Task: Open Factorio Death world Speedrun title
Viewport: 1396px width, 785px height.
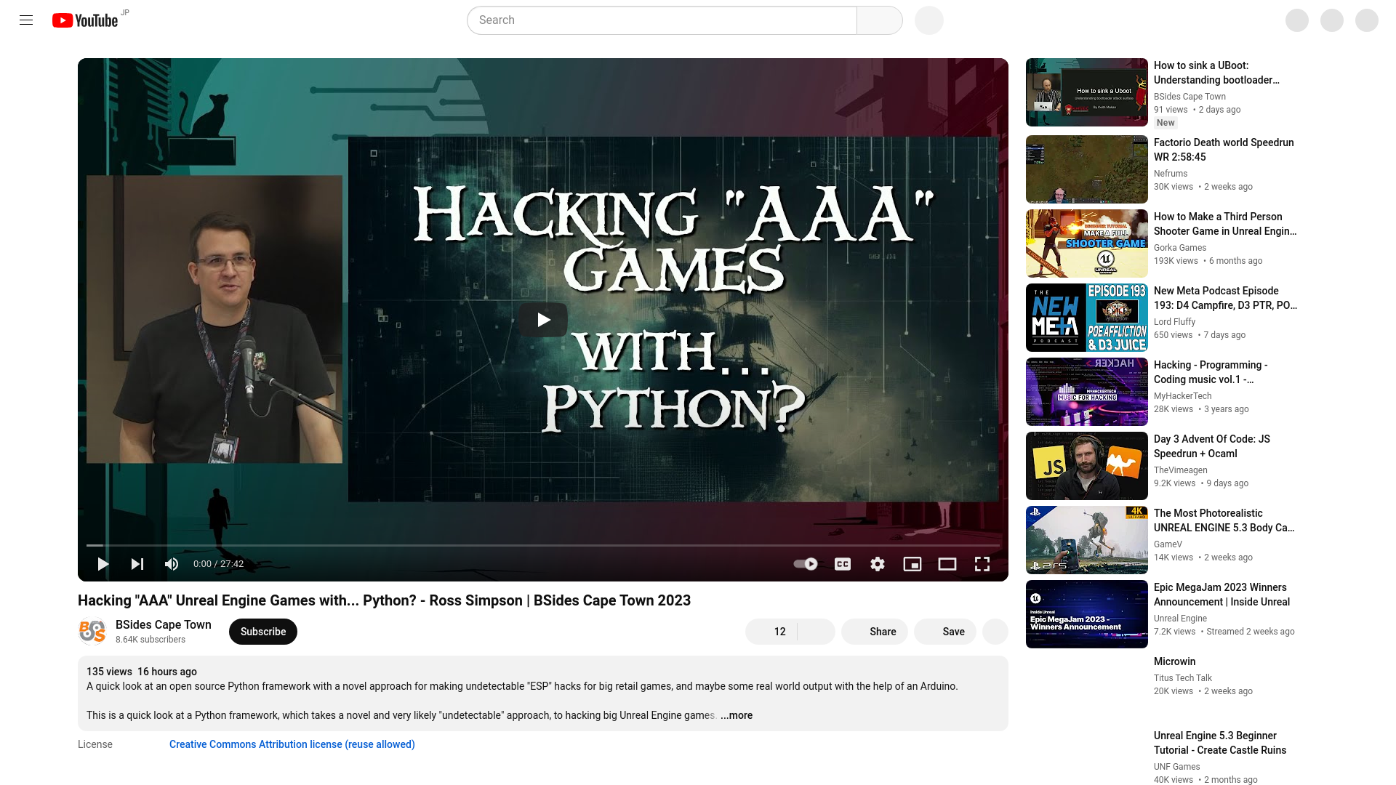Action: (x=1224, y=150)
